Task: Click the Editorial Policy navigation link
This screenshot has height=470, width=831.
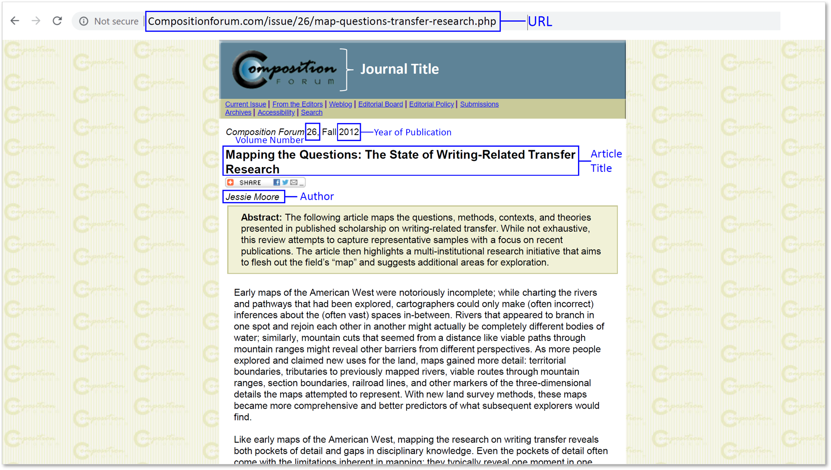Action: (x=431, y=104)
